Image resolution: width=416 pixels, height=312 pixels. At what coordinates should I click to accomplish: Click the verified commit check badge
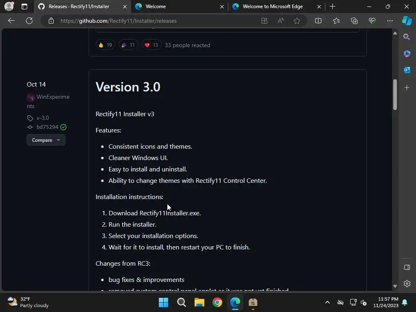[x=63, y=127]
